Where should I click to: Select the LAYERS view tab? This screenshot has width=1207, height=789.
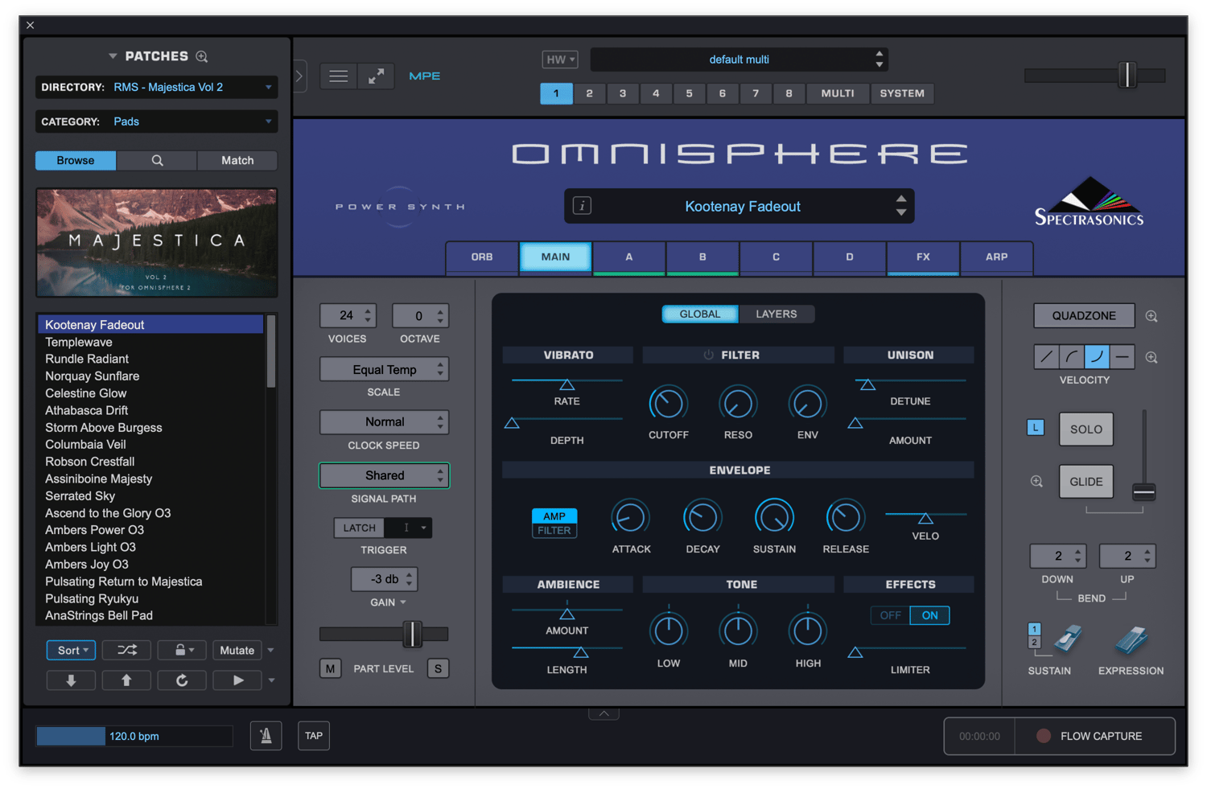point(777,314)
